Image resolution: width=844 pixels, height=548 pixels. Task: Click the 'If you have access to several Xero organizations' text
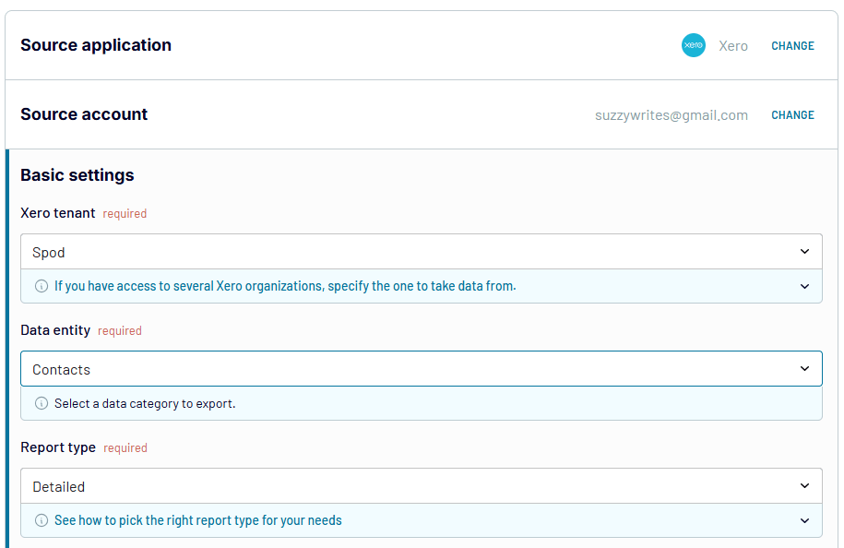pyautogui.click(x=285, y=286)
